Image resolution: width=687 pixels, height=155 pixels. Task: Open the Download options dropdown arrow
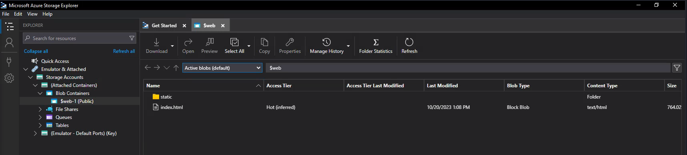click(172, 46)
